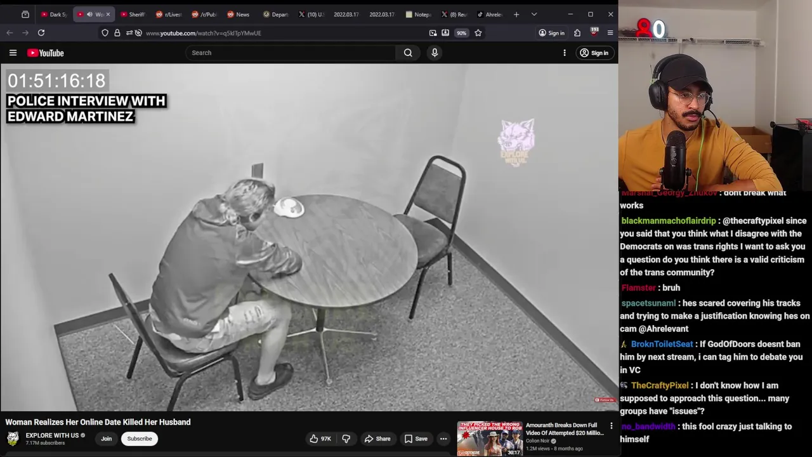This screenshot has width=812, height=457.
Task: Open more actions ellipsis under video
Action: click(x=443, y=439)
